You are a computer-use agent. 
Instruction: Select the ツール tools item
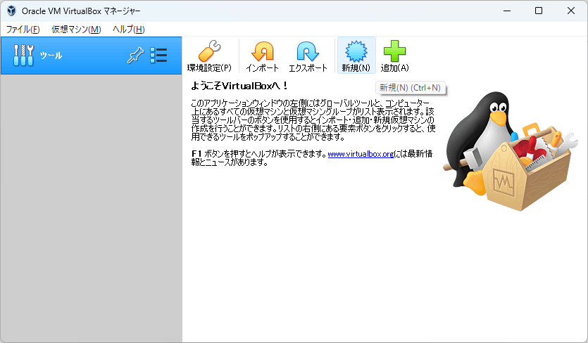pyautogui.click(x=91, y=56)
